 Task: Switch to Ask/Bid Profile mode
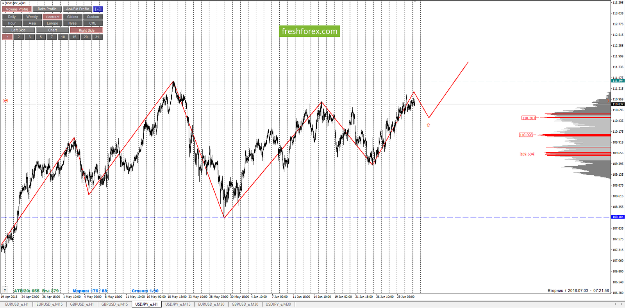pyautogui.click(x=77, y=9)
